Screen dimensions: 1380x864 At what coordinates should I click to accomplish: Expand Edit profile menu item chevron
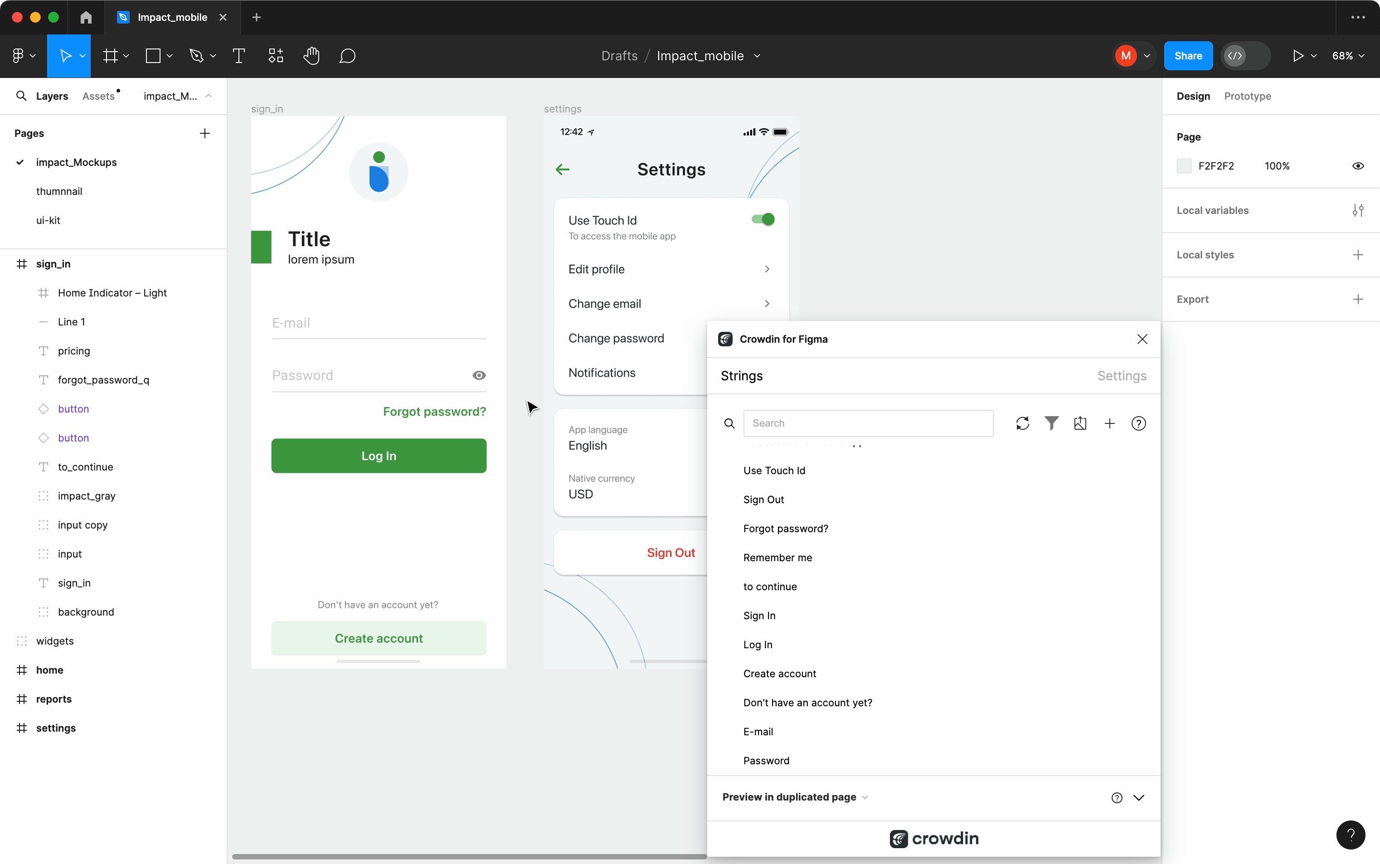point(767,269)
